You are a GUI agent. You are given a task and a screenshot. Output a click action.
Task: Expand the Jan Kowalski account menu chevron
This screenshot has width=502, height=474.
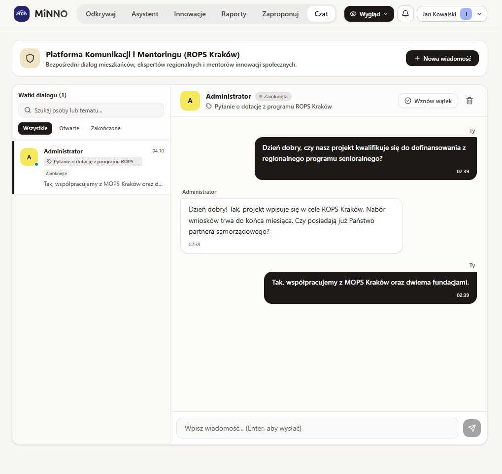[x=479, y=14]
